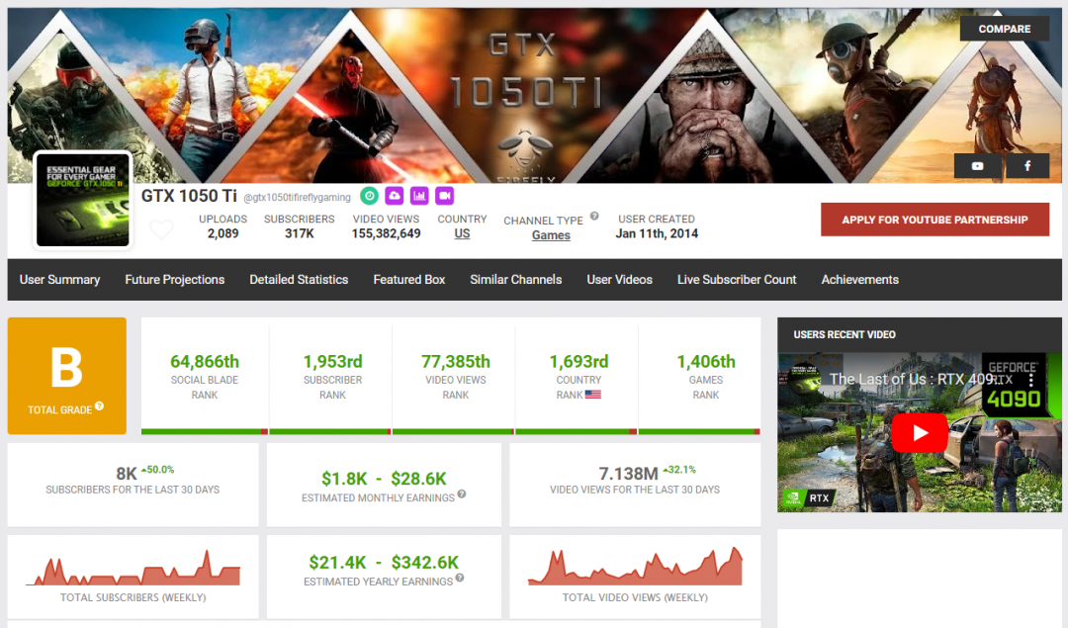Click the GTX 1050 Ti channel avatar

click(x=83, y=200)
